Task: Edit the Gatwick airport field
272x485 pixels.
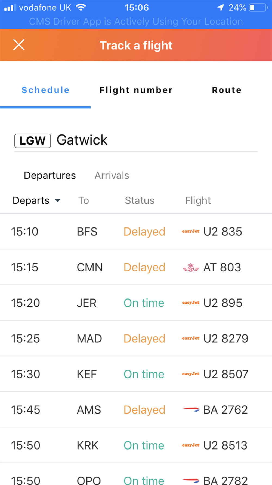Action: point(136,140)
